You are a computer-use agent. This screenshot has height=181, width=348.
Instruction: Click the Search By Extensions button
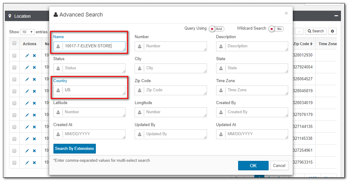click(74, 149)
